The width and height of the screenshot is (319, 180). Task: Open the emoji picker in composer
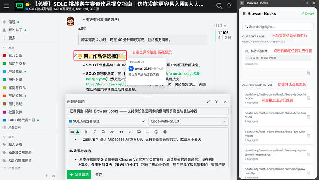tap(156, 132)
